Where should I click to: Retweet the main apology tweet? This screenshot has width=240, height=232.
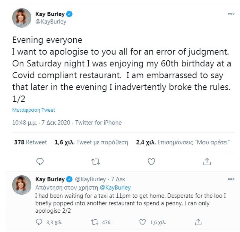[95, 162]
